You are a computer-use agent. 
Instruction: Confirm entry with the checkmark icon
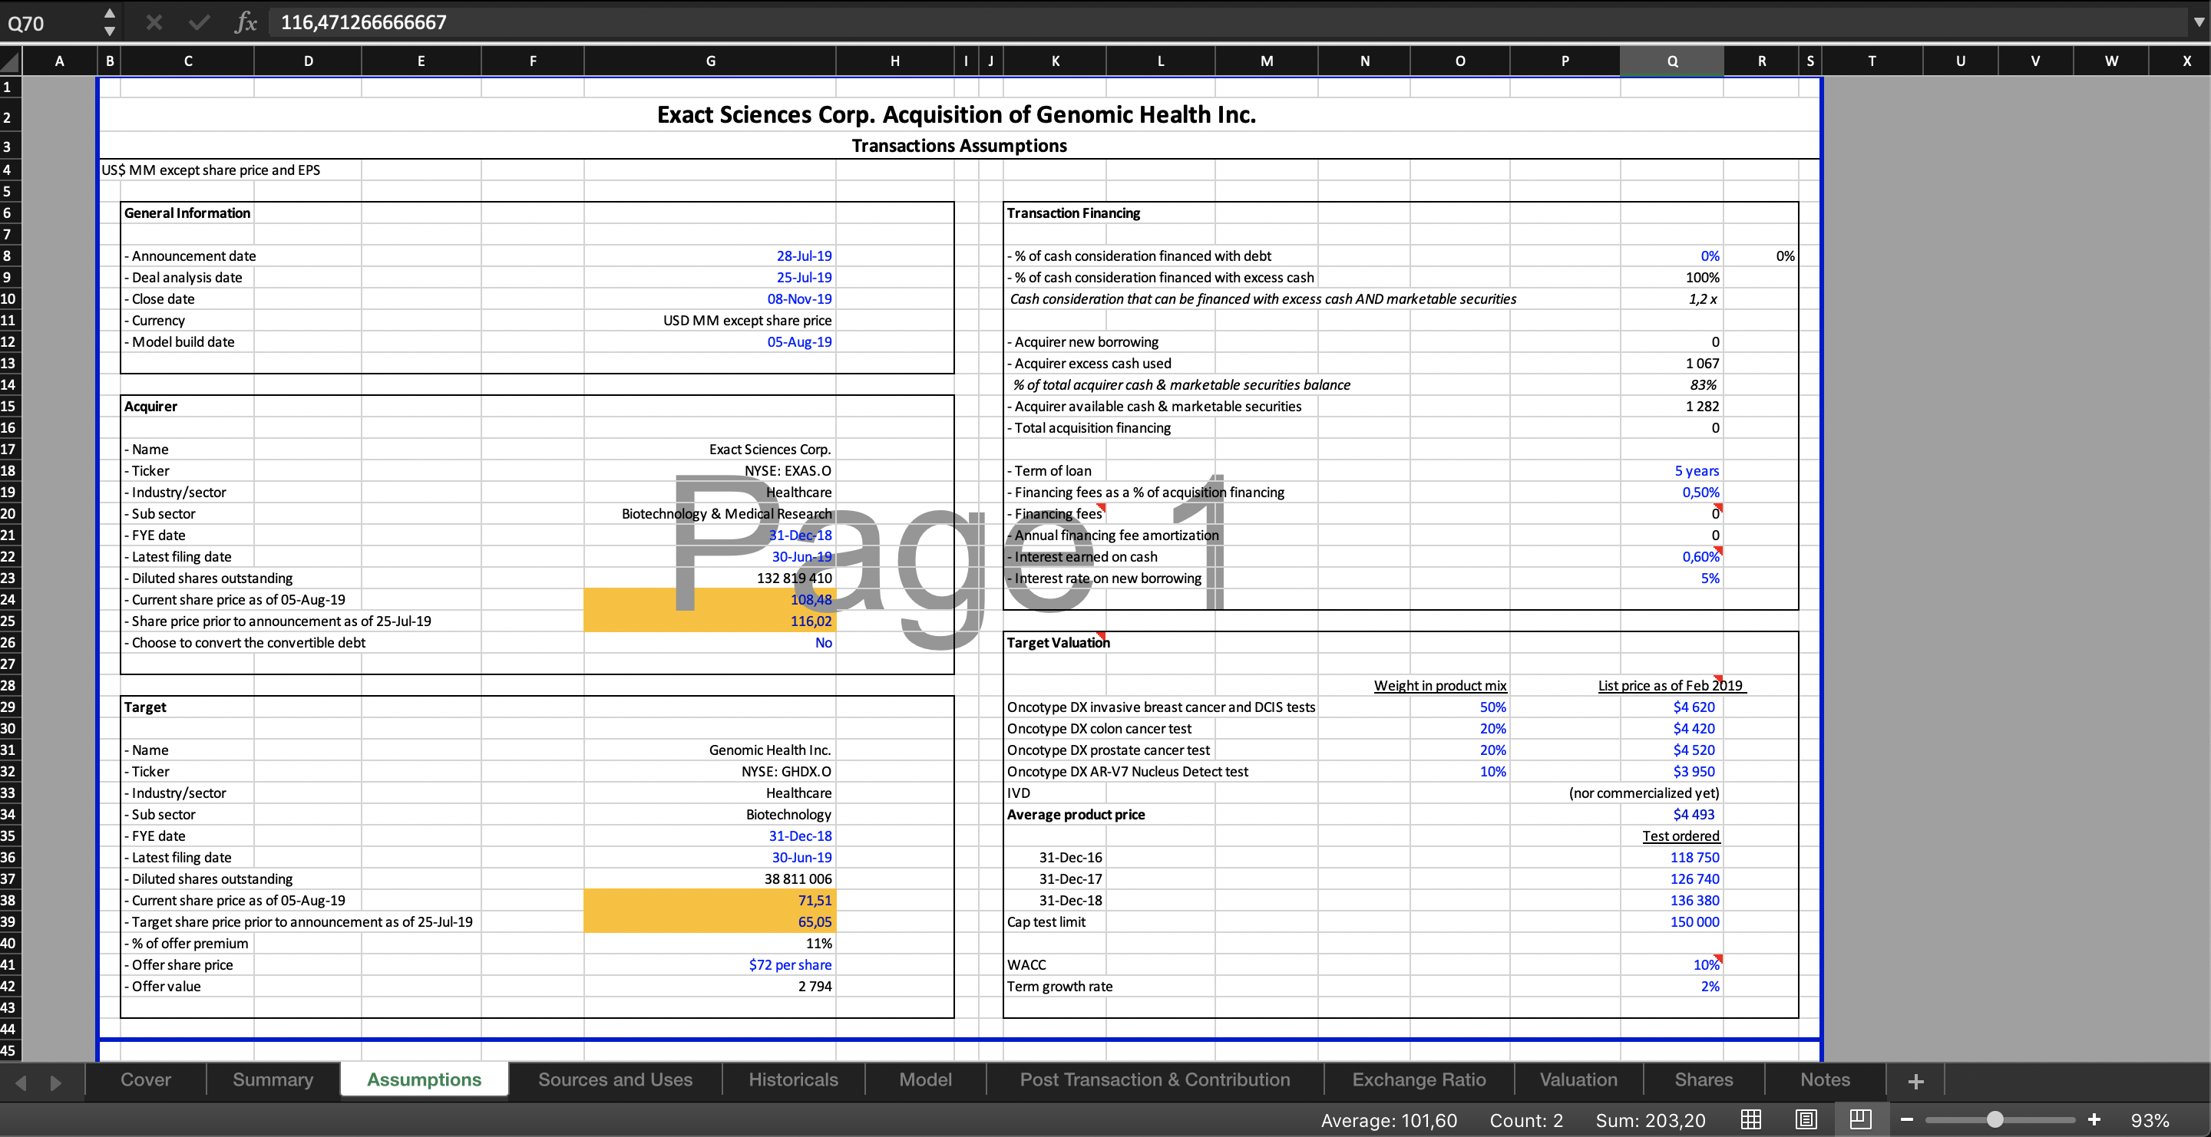(199, 22)
